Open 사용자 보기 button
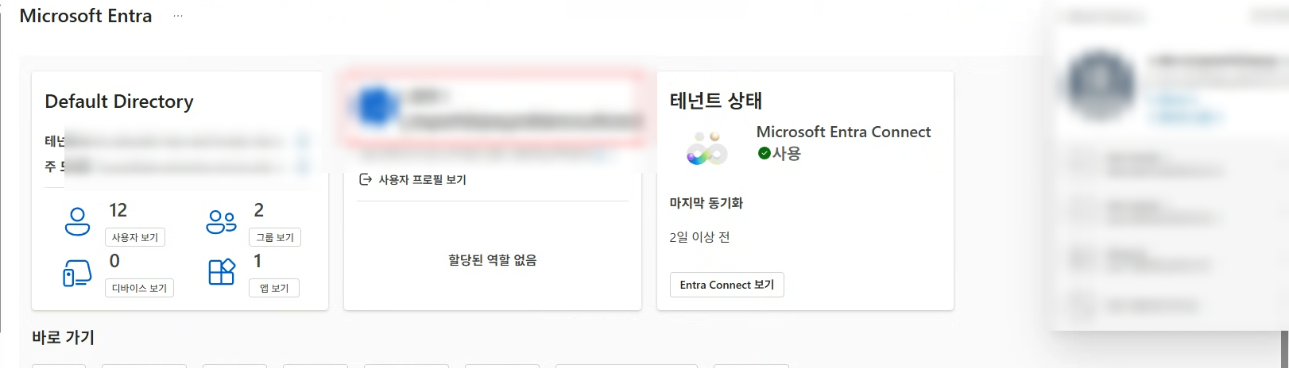1289x368 pixels. click(x=134, y=237)
